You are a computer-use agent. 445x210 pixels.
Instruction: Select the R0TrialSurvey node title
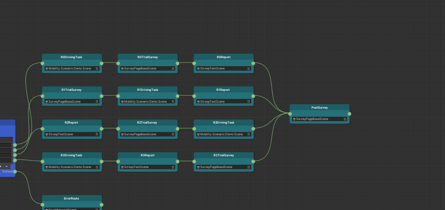[148, 57]
